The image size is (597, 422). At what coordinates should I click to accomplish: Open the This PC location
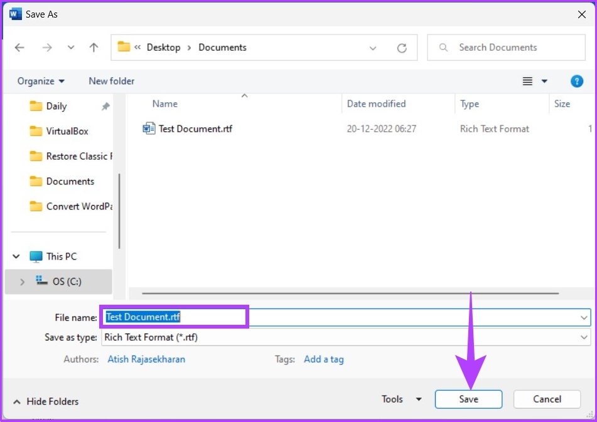tap(61, 256)
